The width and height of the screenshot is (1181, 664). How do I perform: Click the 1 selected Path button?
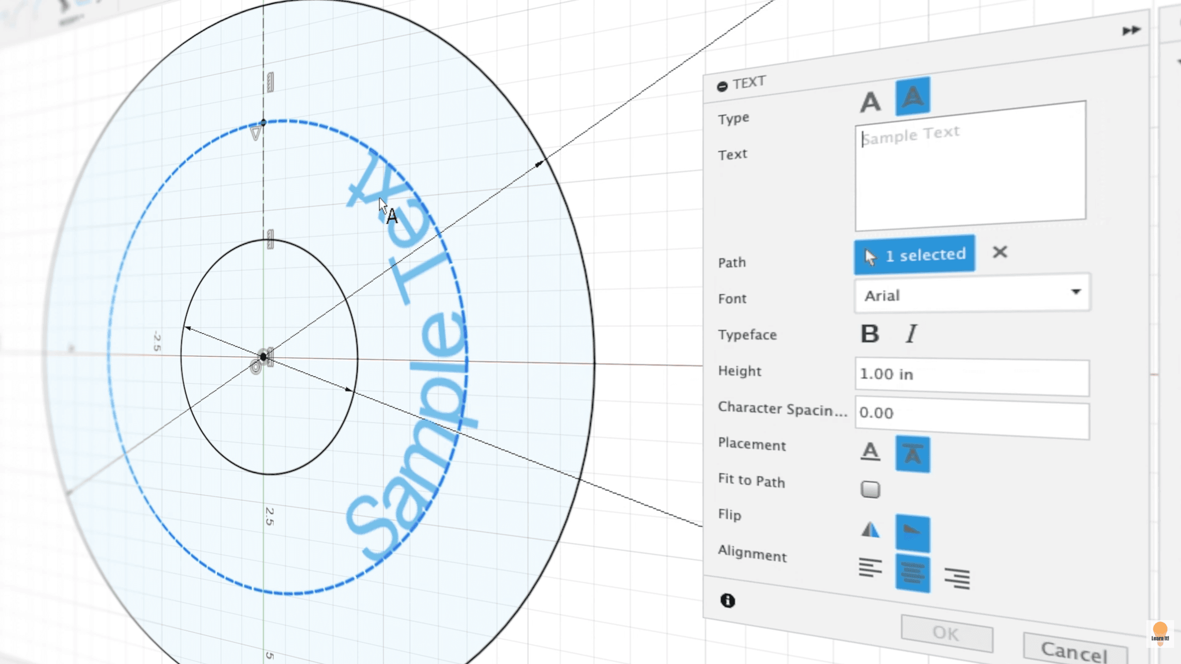click(914, 255)
